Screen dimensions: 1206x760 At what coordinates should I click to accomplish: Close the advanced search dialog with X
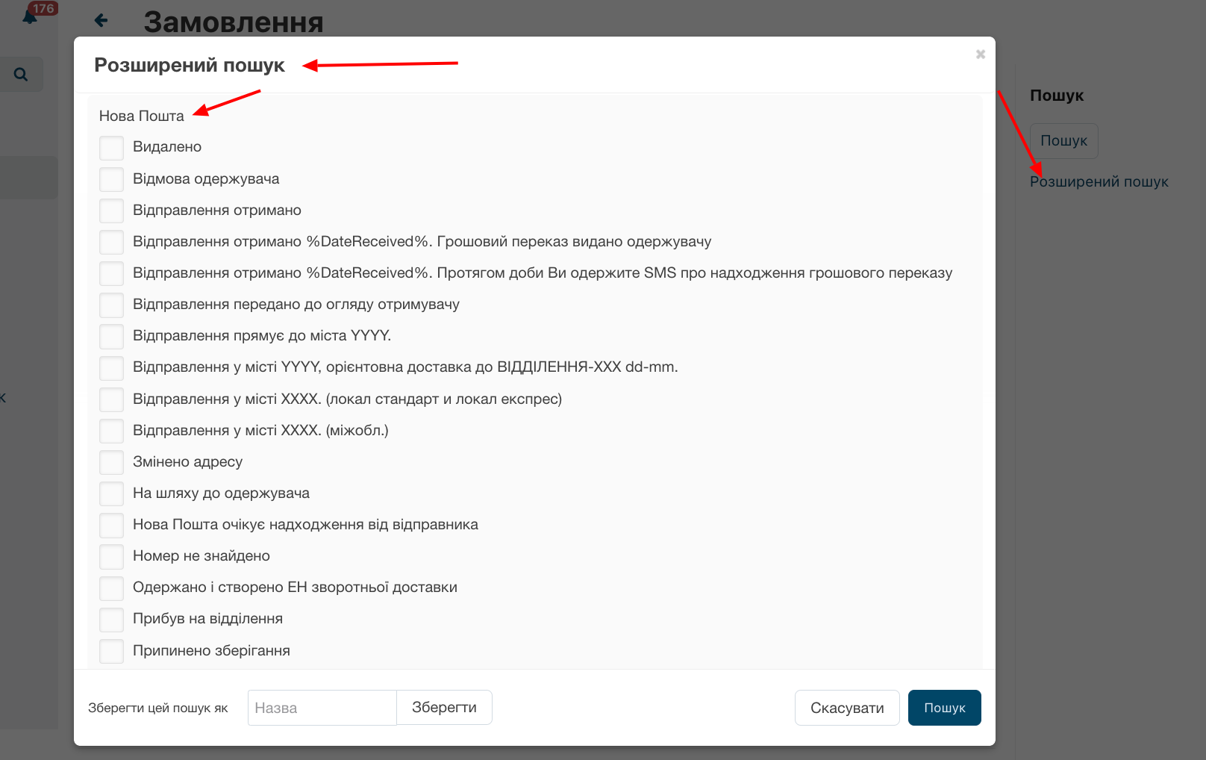(980, 54)
